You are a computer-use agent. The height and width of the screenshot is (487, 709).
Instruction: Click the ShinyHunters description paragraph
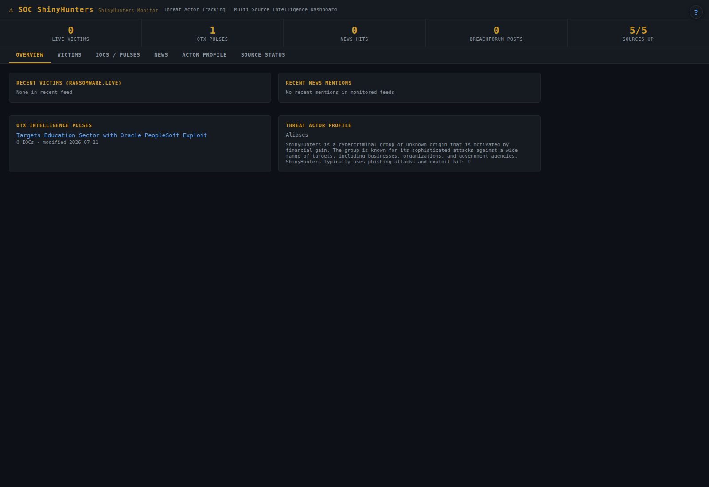tap(402, 153)
